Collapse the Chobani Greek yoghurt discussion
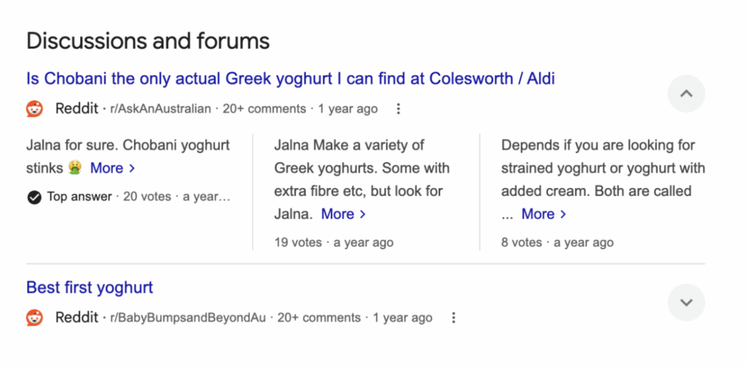The height and width of the screenshot is (366, 746). pyautogui.click(x=686, y=93)
